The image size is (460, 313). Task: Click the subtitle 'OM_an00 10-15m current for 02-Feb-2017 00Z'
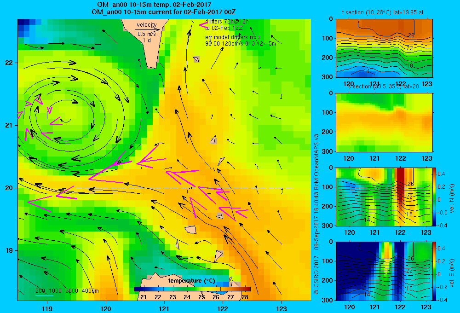pyautogui.click(x=163, y=12)
